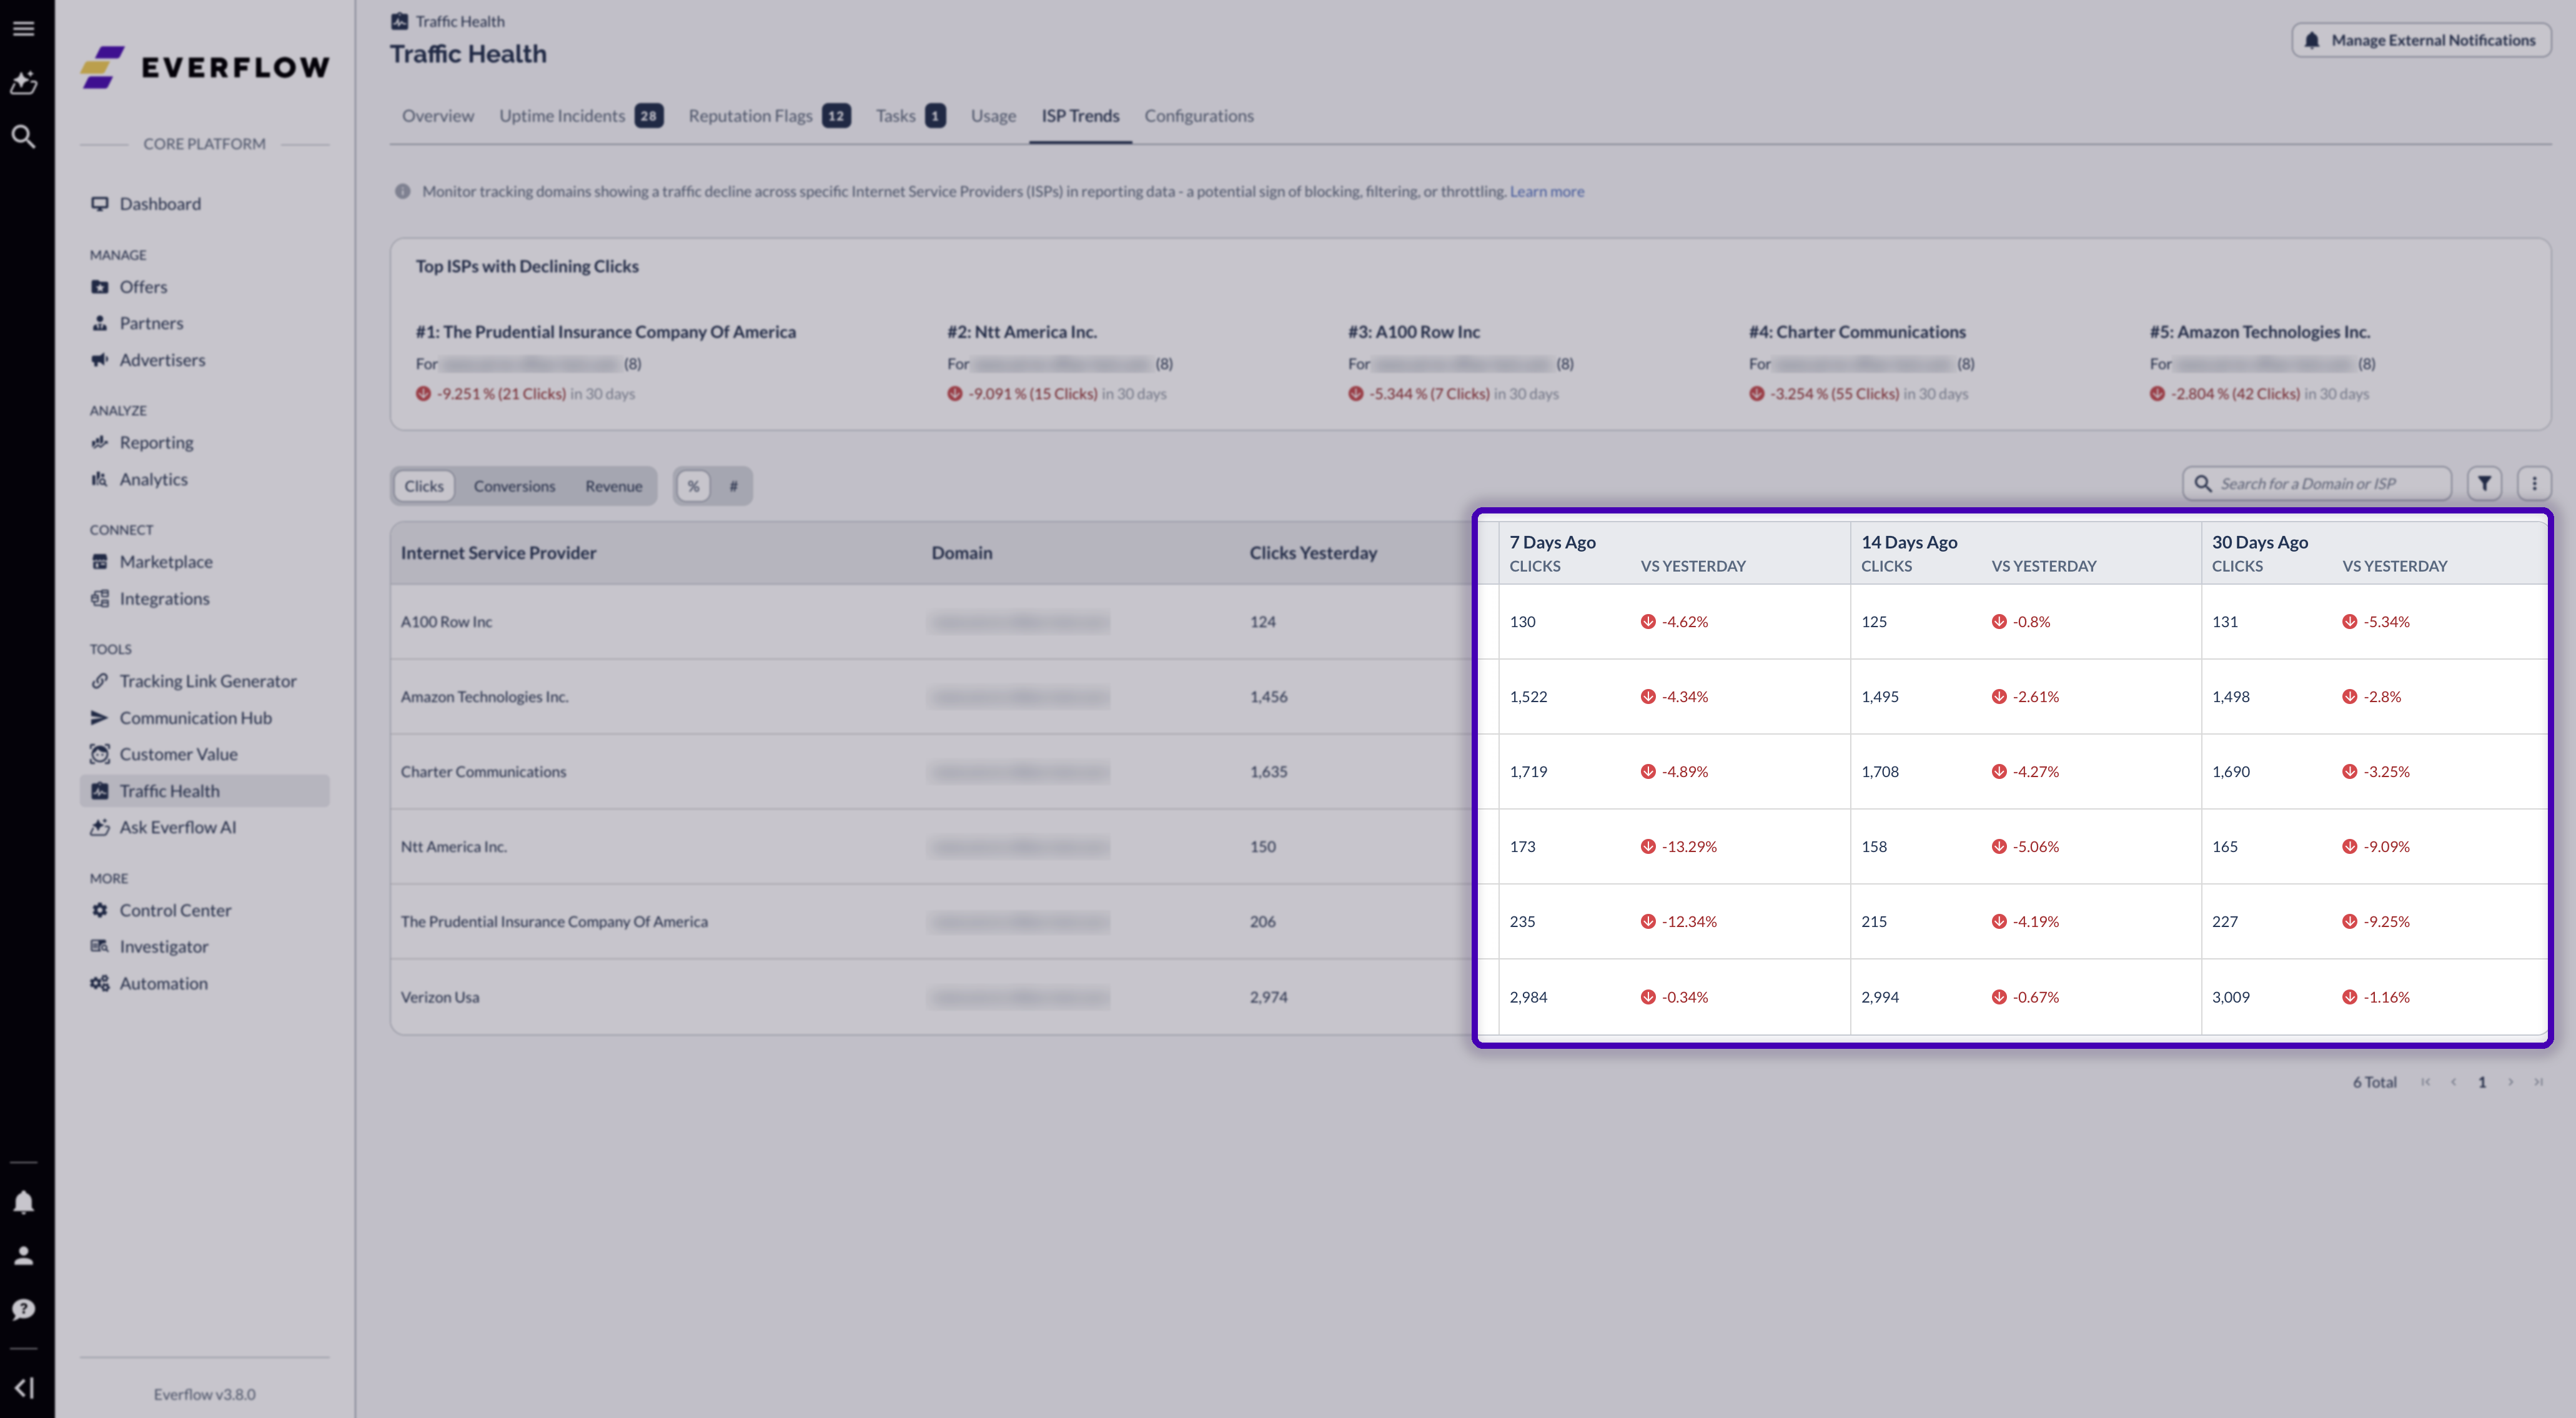Collapse the sidebar with the arrow icon

pyautogui.click(x=24, y=1387)
